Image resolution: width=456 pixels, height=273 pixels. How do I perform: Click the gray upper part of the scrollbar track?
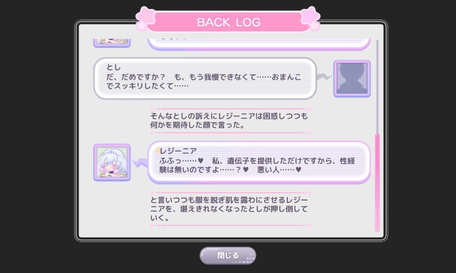point(377,86)
